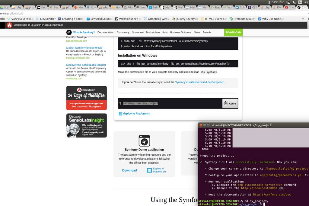The height and width of the screenshot is (206, 309).
Task: Switch to the 'Hor' browser tab
Action: pyautogui.click(x=116, y=8)
